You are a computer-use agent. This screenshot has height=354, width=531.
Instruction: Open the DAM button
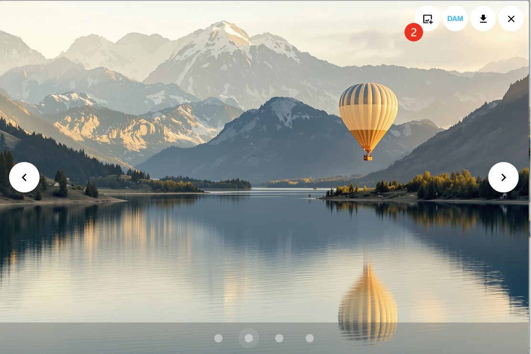(x=455, y=19)
